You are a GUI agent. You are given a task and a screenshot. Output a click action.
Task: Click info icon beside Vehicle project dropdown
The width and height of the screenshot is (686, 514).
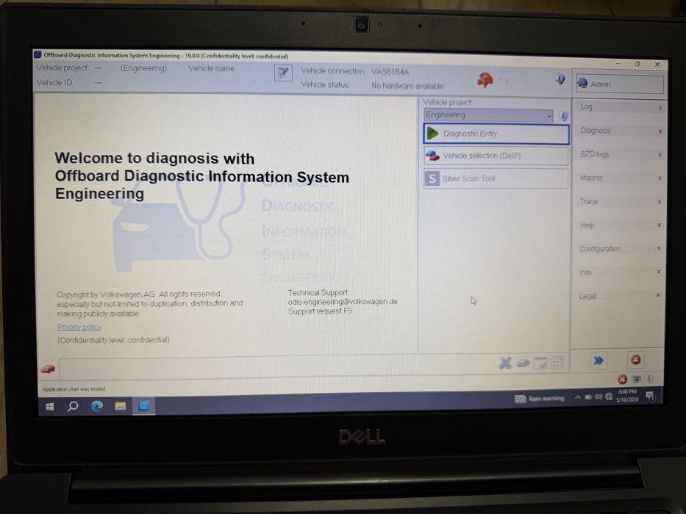[563, 116]
